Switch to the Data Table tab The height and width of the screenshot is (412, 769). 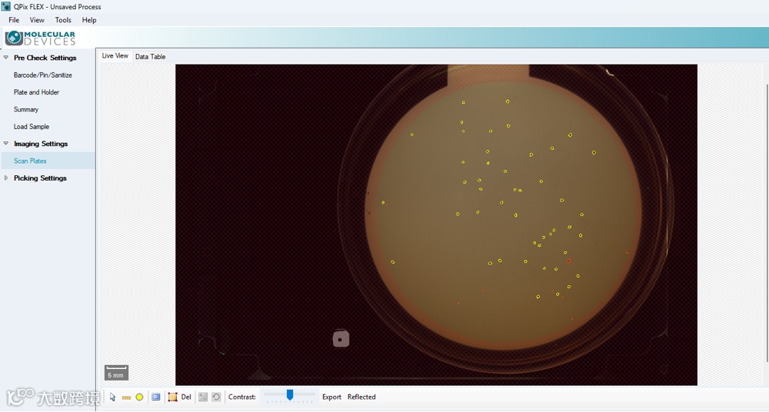click(150, 56)
